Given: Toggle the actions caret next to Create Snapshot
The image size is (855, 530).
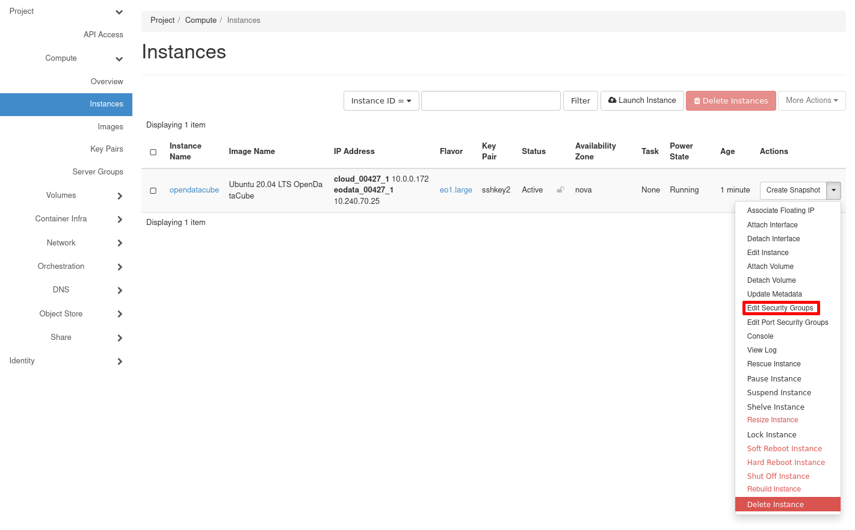Looking at the screenshot, I should point(833,190).
